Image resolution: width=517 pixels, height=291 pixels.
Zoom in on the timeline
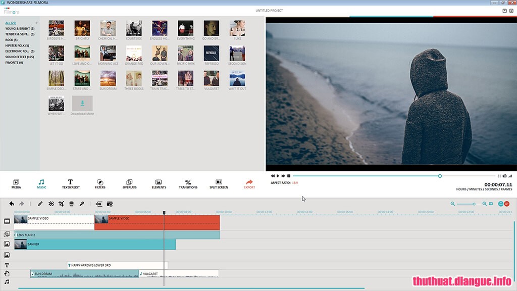pos(485,204)
